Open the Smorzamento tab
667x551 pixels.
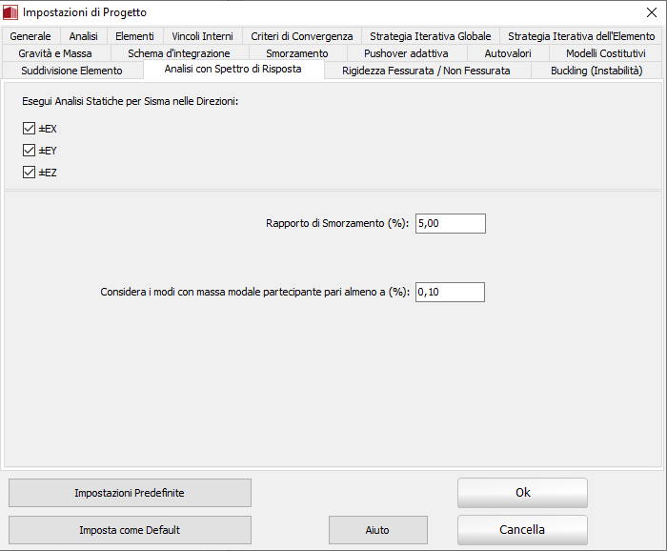click(296, 53)
